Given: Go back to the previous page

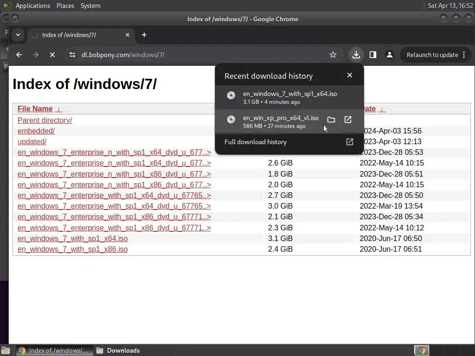Looking at the screenshot, I should 19,55.
